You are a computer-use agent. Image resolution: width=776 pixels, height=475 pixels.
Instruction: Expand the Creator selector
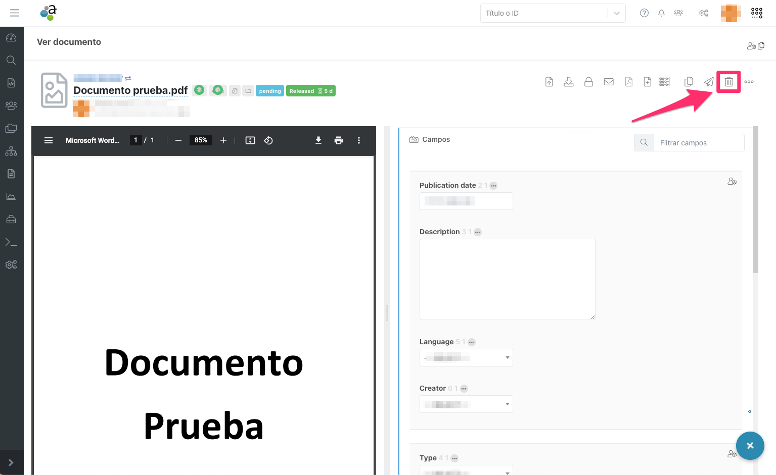click(x=507, y=404)
